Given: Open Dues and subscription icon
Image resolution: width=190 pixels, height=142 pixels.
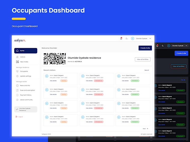Looking at the screenshot, I should tap(17, 90).
